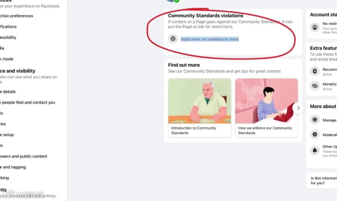The height and width of the screenshot is (201, 337).
Task: Open Followers and public content settings
Action: point(23,156)
